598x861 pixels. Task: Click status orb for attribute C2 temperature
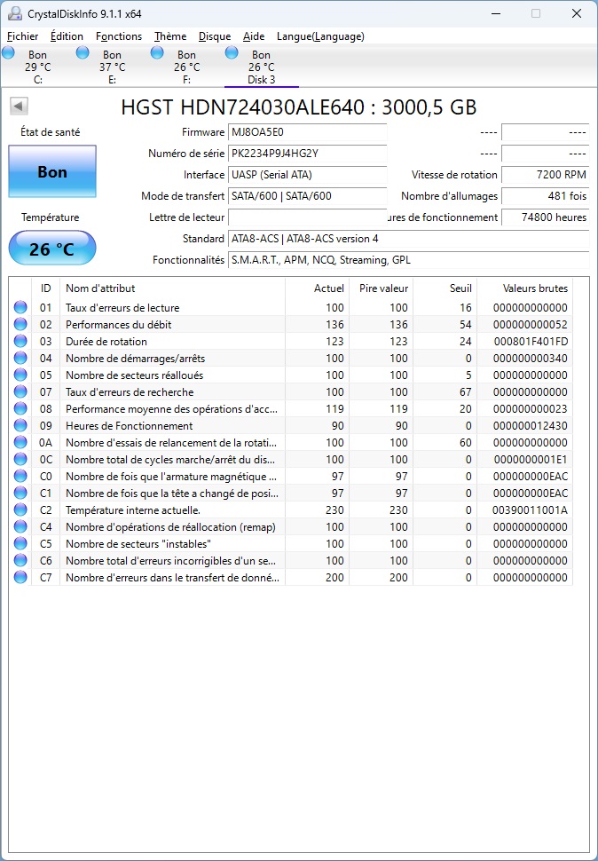[x=20, y=510]
